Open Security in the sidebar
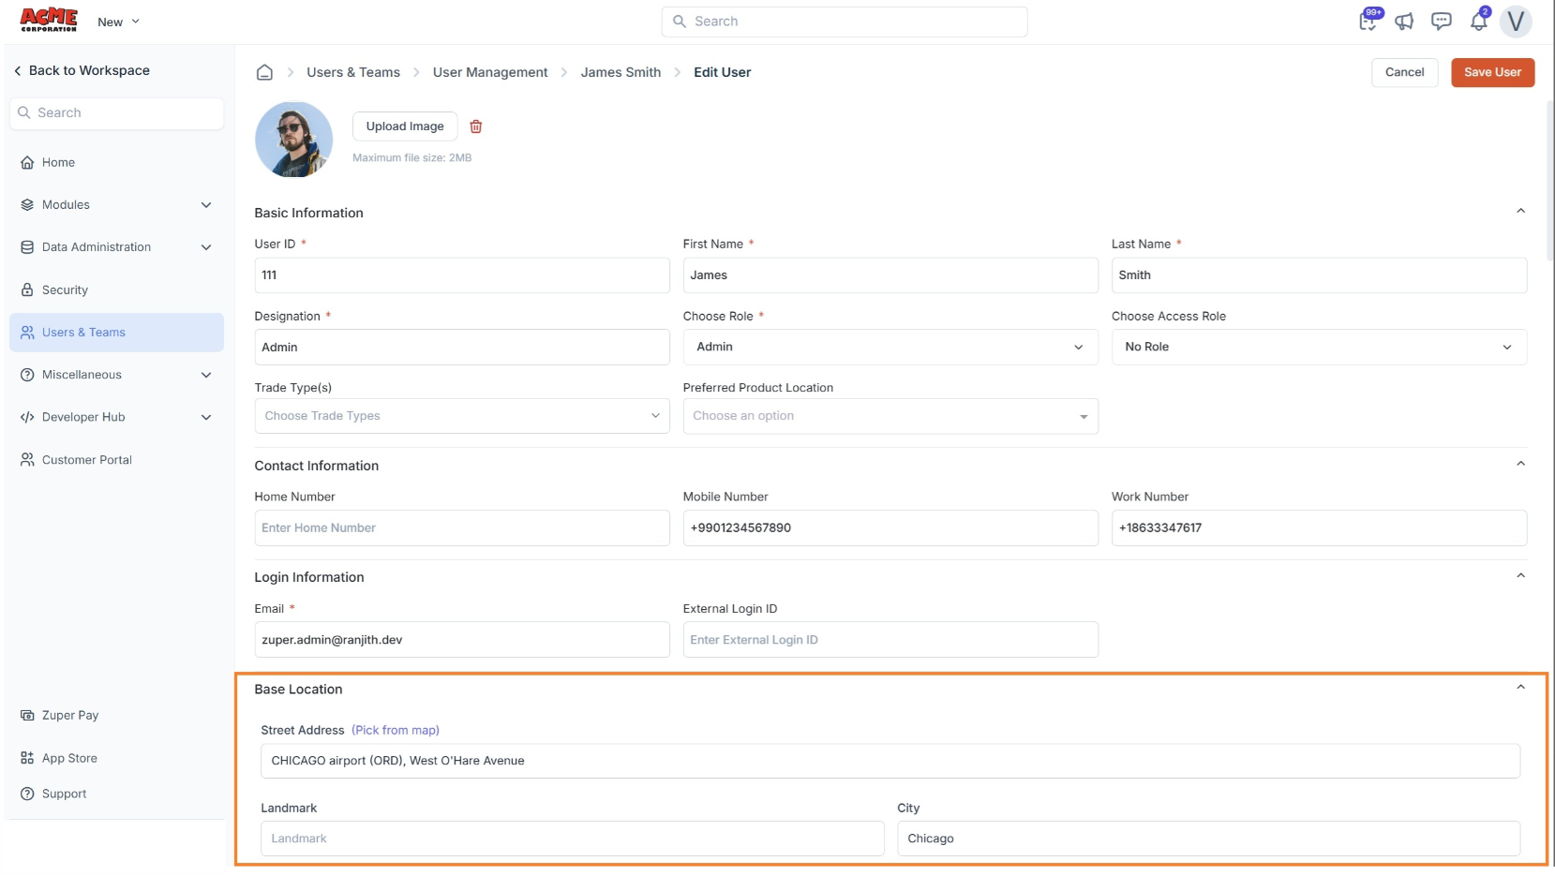 [x=65, y=290]
